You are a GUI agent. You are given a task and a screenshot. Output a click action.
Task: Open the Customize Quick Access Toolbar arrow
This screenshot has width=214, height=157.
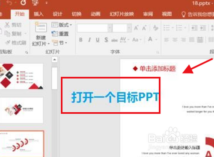tap(46, 3)
